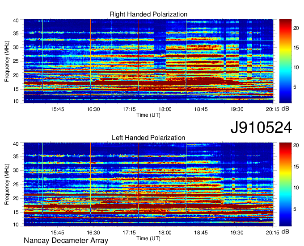
Task: Click the 18:45 time tick under Right Handed plot
Action: 201,109
